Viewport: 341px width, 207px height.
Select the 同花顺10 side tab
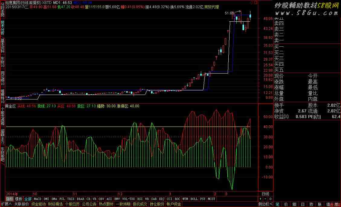point(2,79)
